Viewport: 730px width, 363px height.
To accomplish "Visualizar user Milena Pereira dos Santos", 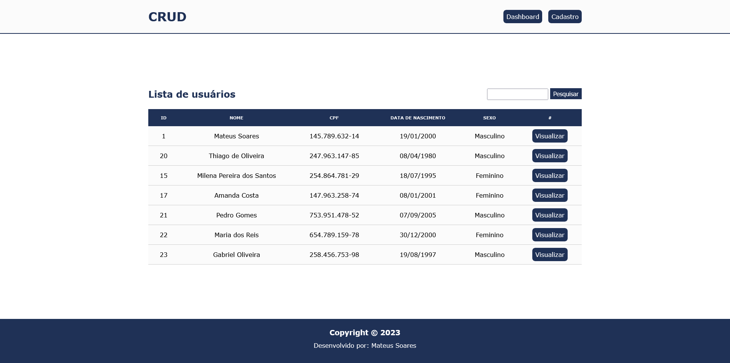I will pos(550,176).
